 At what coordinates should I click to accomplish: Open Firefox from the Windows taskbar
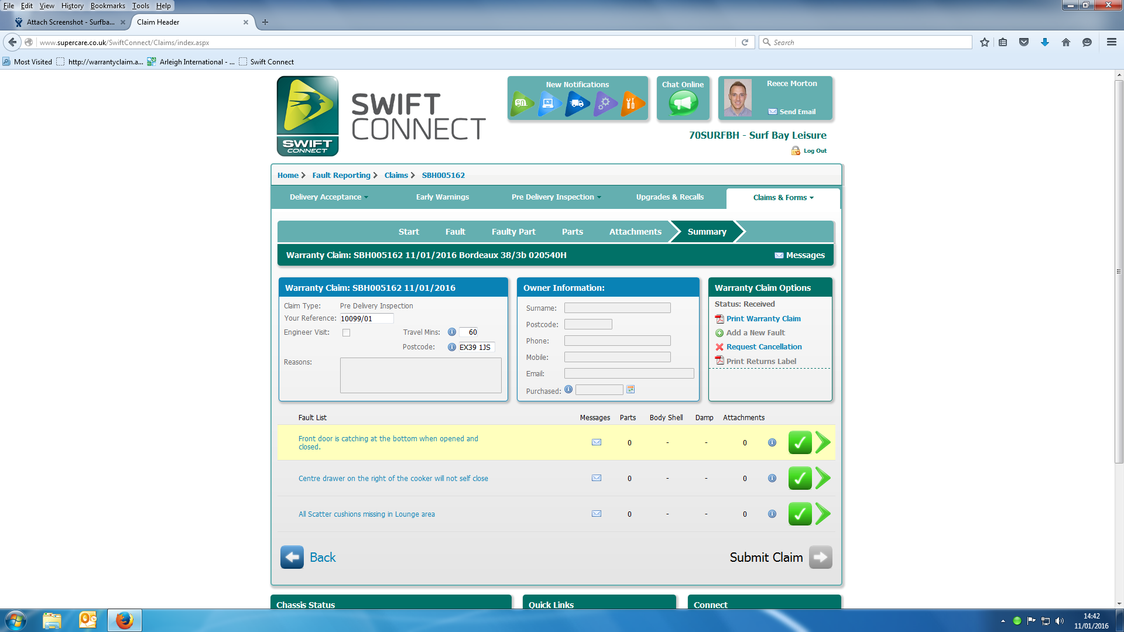point(124,620)
